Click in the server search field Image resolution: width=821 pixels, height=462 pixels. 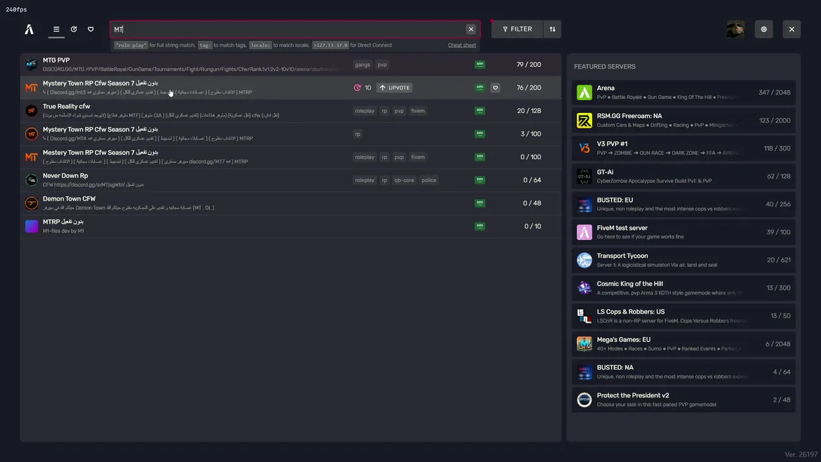click(x=289, y=29)
